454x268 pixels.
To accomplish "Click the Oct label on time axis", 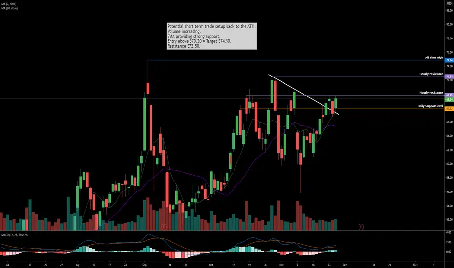I will [x=211, y=265].
